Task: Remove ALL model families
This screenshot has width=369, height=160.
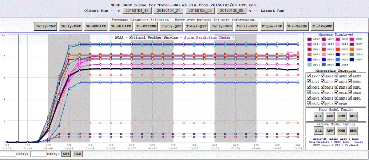Action: click(x=319, y=131)
